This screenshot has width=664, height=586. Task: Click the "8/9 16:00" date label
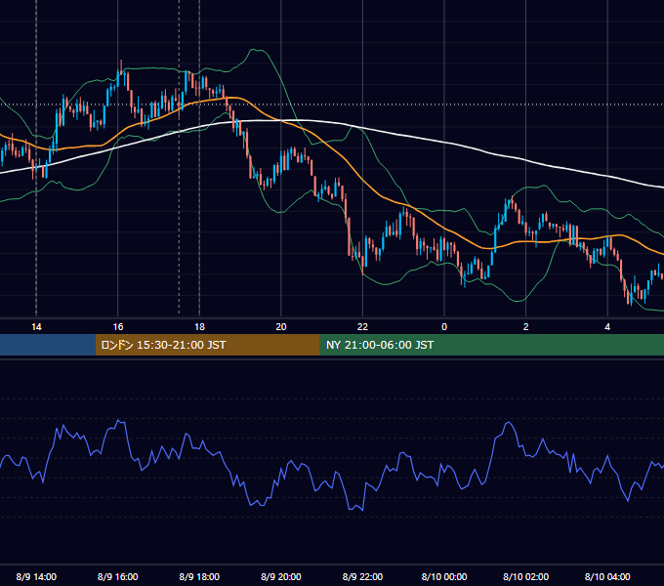click(x=118, y=576)
